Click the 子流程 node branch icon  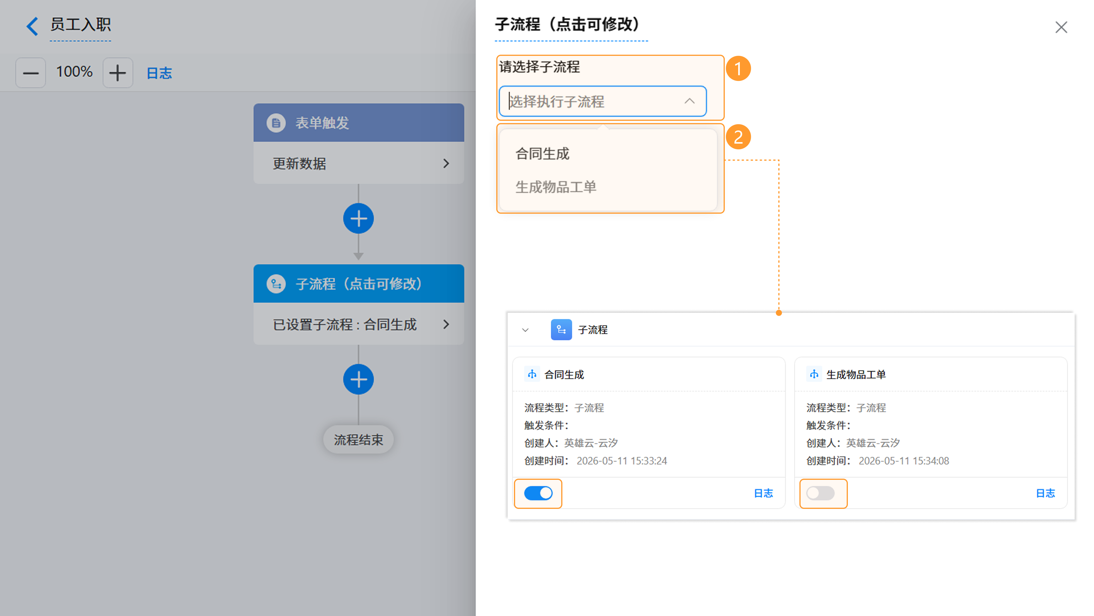coord(276,284)
